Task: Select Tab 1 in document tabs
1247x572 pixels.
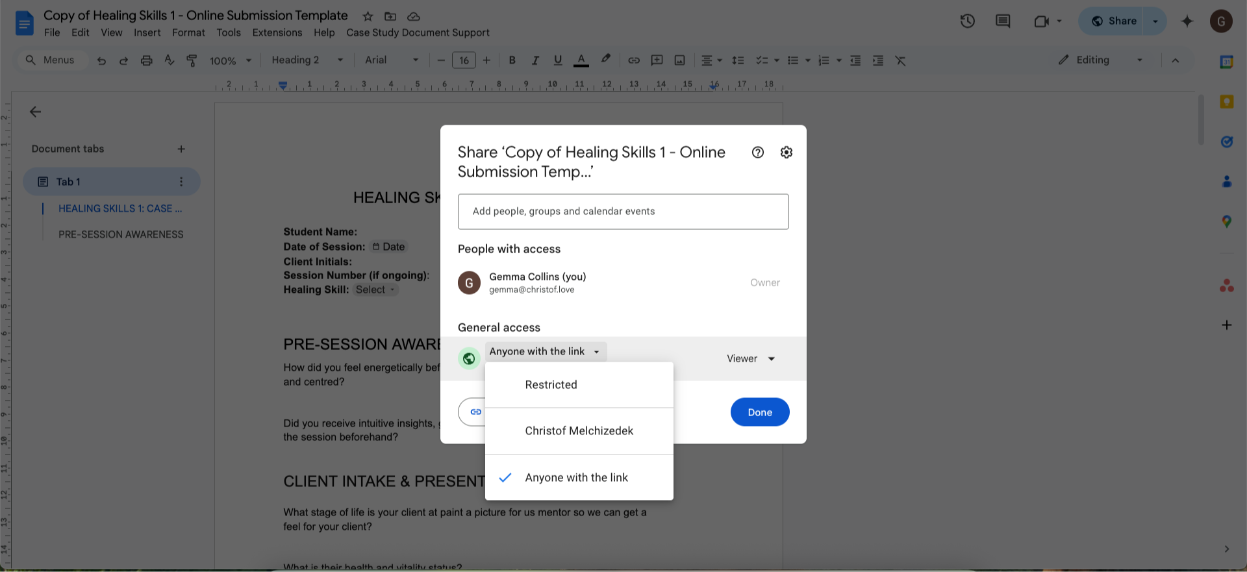Action: coord(112,182)
